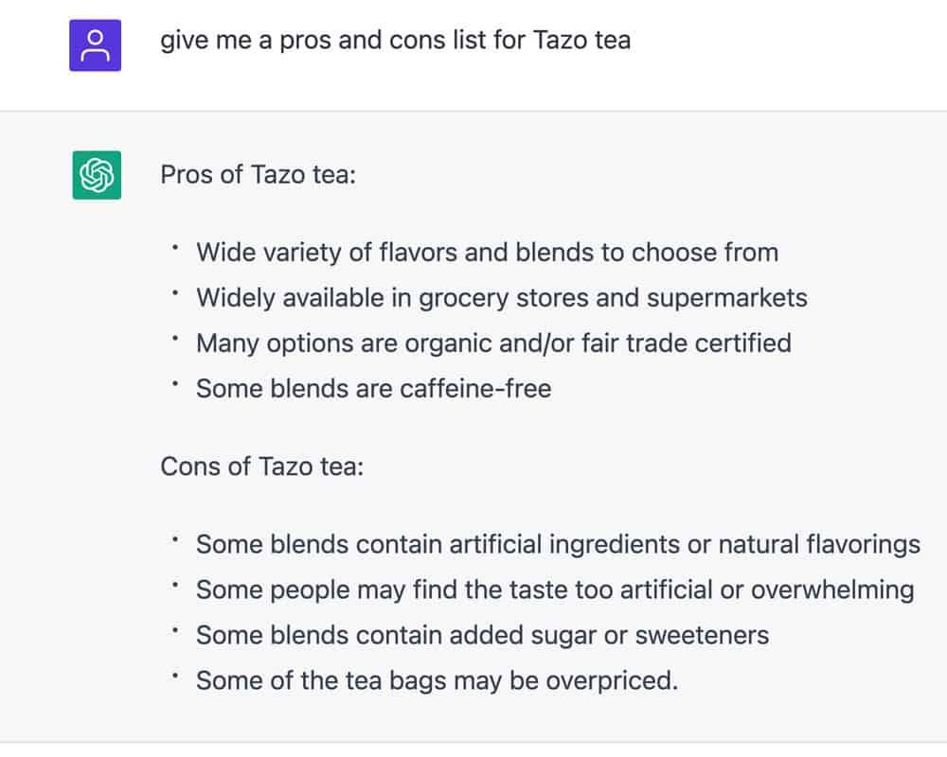The image size is (947, 757).
Task: Click 'Wide variety of flavors' bullet
Action: (x=488, y=253)
